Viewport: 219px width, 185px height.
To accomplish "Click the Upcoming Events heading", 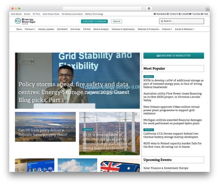I will tap(157, 160).
